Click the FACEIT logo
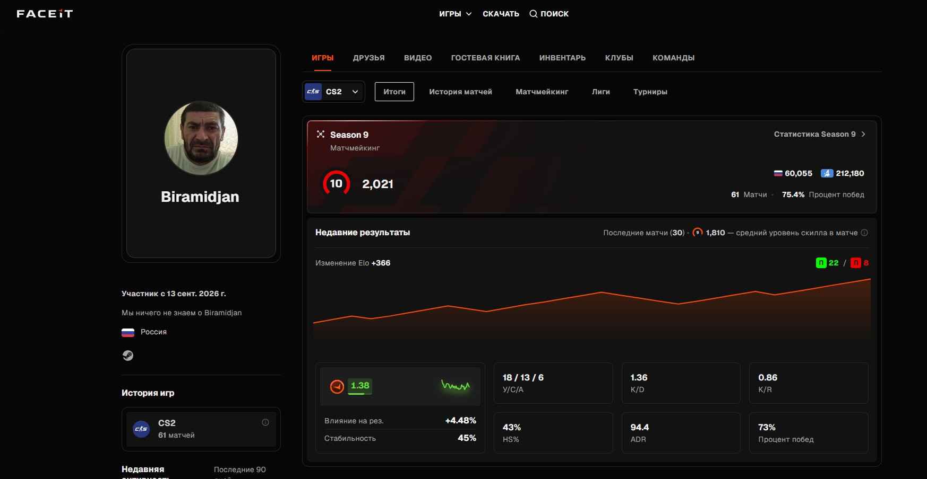Viewport: 927px width, 479px height. point(45,14)
